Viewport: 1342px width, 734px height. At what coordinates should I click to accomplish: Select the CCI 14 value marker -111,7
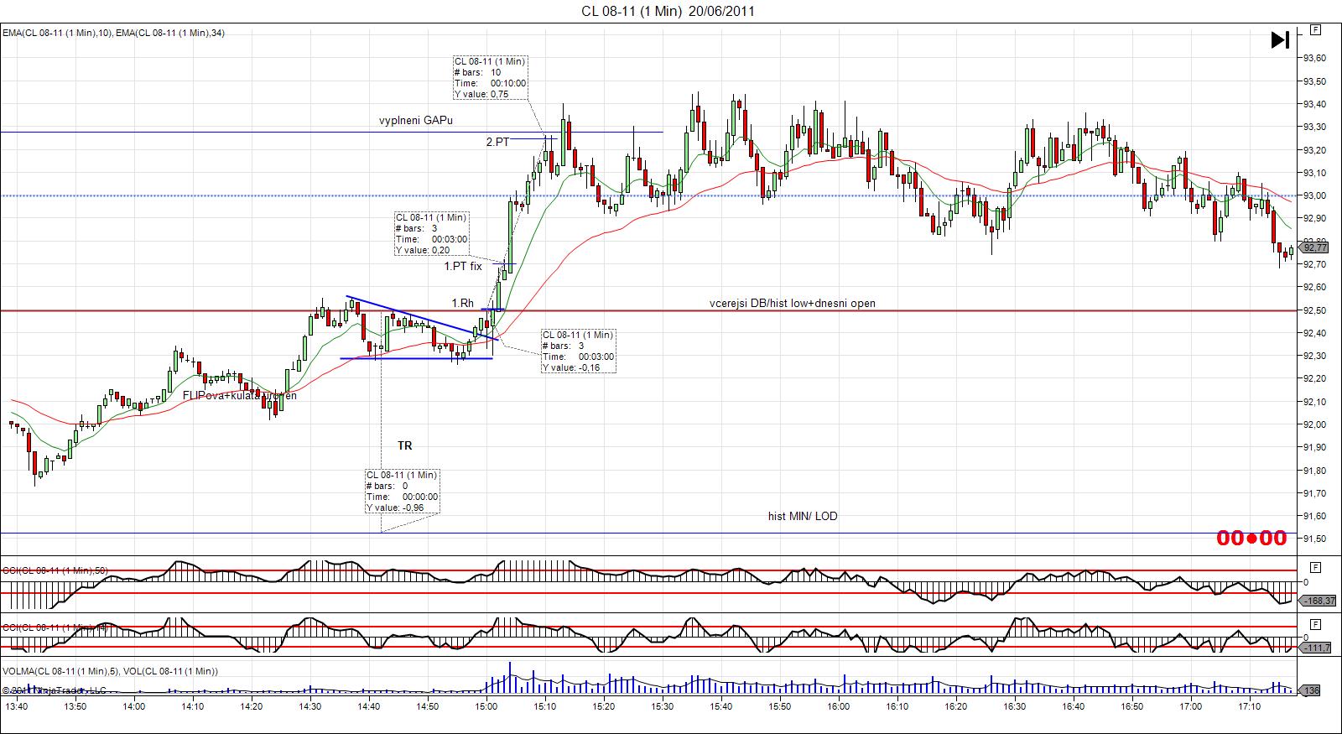tap(1316, 648)
